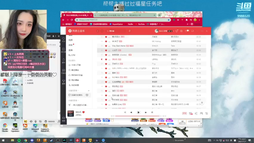Viewport: 254px width, 143px height.
Task: Open the messages mail icon
Action: [x=186, y=31]
